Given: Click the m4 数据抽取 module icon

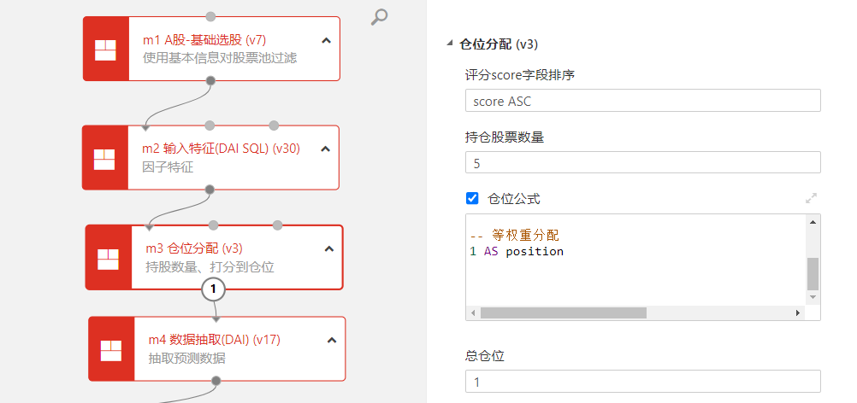Looking at the screenshot, I should pyautogui.click(x=111, y=348).
